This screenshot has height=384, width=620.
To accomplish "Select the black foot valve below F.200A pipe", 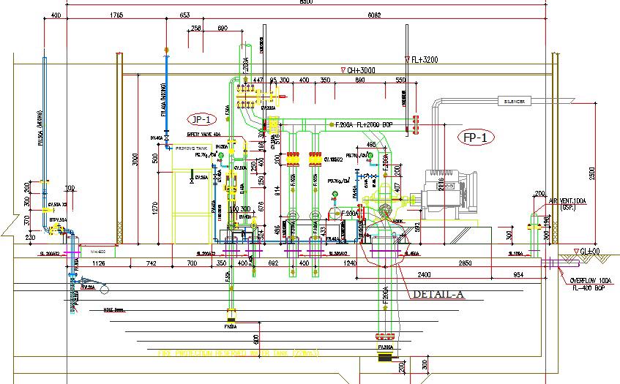I will click(385, 358).
